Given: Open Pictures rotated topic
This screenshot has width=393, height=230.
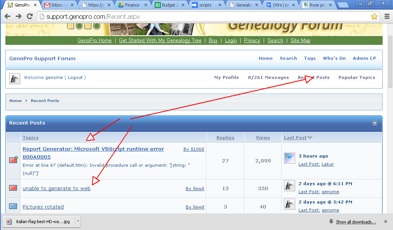Looking at the screenshot, I should tap(43, 207).
